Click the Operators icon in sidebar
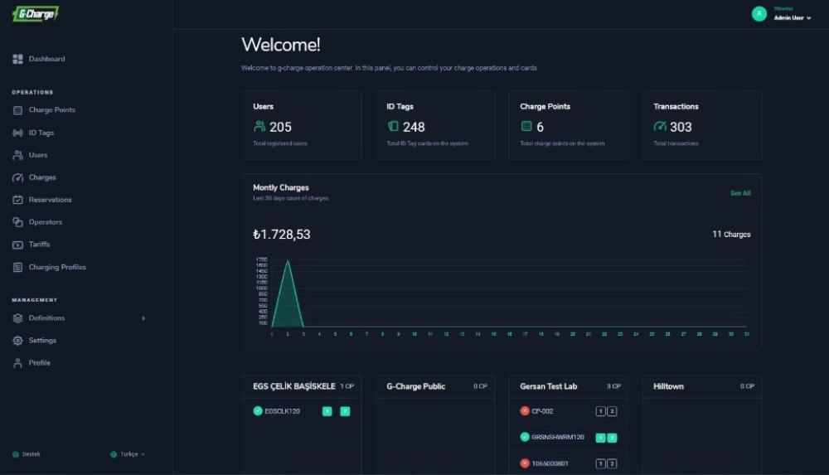Image resolution: width=829 pixels, height=475 pixels. coord(18,222)
